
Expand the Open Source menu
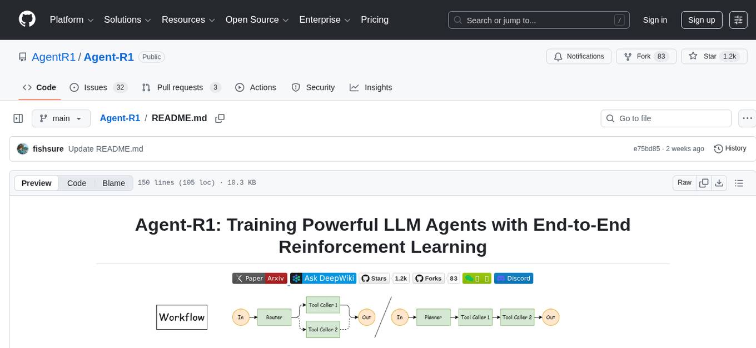pyautogui.click(x=257, y=20)
